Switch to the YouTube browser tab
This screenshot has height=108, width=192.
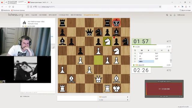point(38,2)
